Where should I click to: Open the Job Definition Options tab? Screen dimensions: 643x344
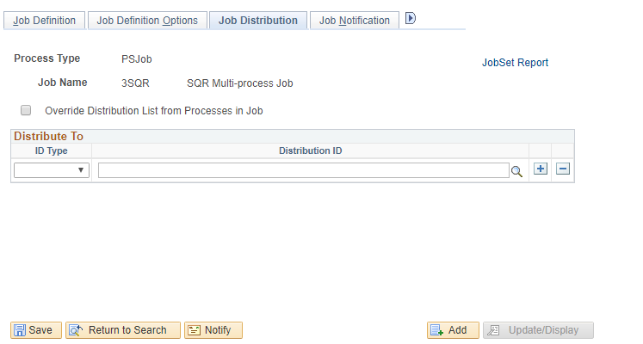pos(147,21)
